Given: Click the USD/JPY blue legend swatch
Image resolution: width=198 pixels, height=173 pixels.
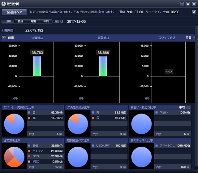Looking at the screenshot, I should click(93, 145).
